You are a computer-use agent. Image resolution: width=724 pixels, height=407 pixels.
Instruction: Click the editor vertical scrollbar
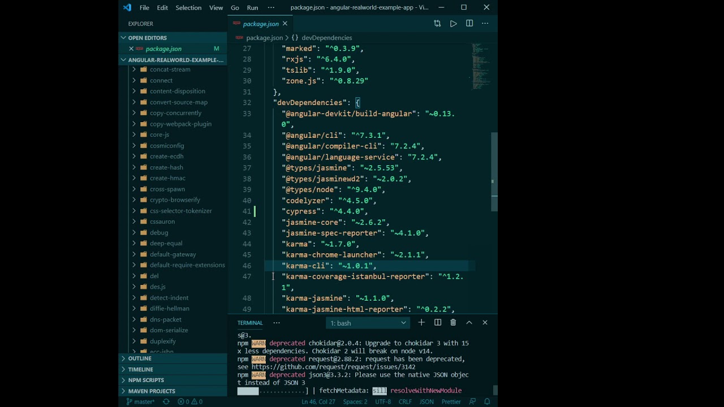[494, 172]
